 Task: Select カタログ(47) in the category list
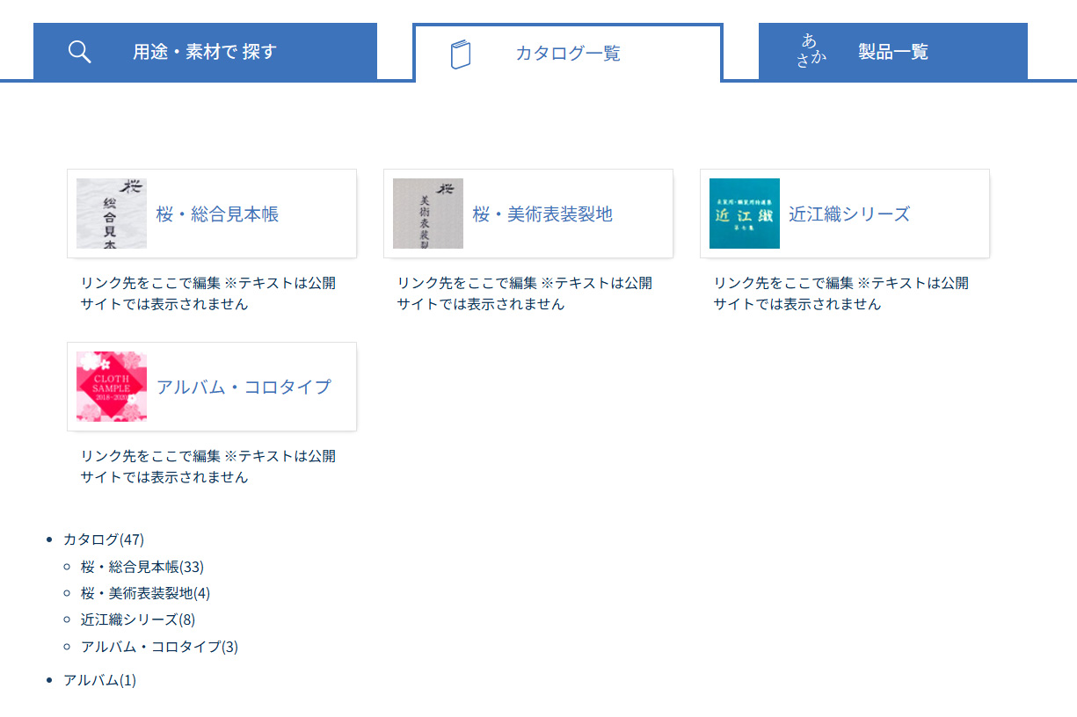click(x=103, y=539)
